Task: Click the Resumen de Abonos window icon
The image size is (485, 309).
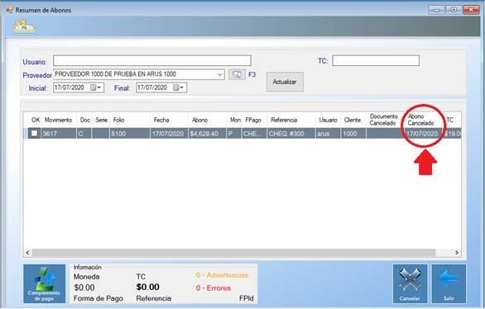Action: [10, 10]
